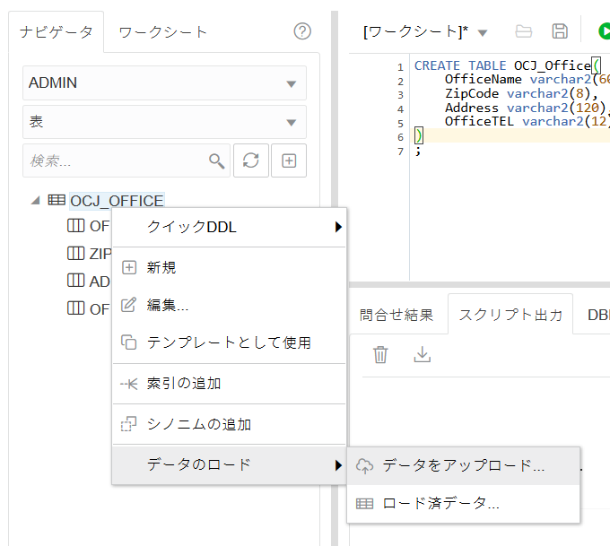This screenshot has height=546, width=610.
Task: Switch to the ナビゲータ tab
Action: 56,32
